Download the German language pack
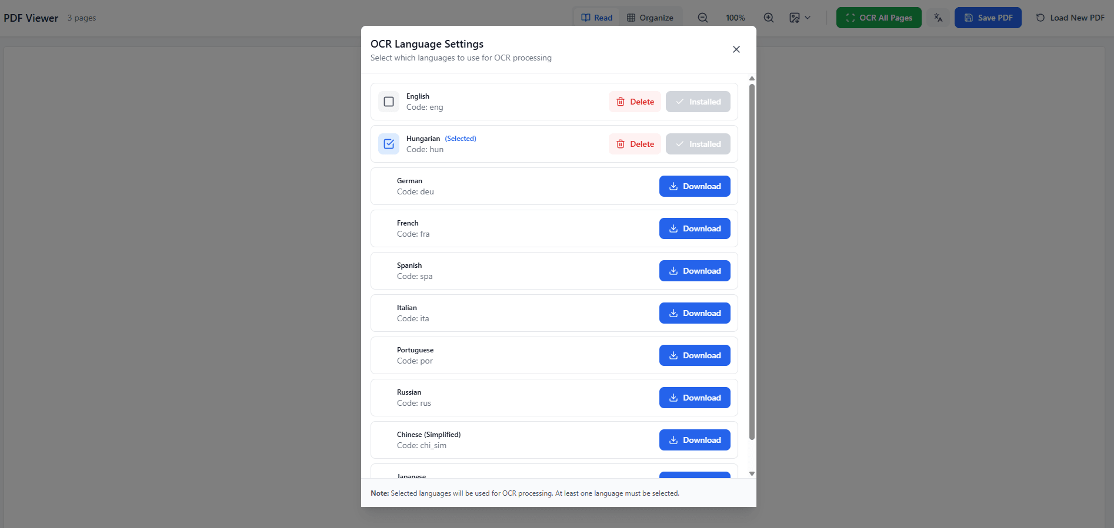The image size is (1114, 528). [695, 186]
